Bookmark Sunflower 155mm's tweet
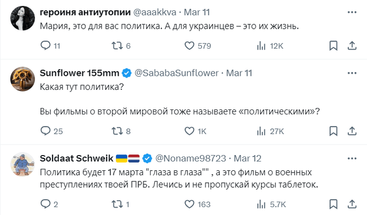Image resolution: width=367 pixels, height=215 pixels. pyautogui.click(x=334, y=131)
